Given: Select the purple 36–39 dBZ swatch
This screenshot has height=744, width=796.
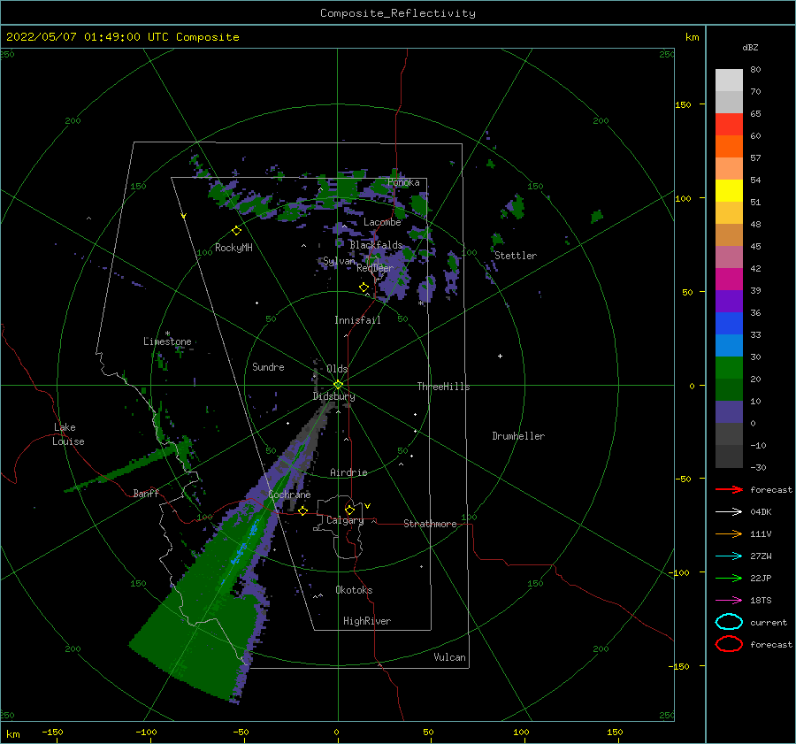Looking at the screenshot, I should [729, 301].
